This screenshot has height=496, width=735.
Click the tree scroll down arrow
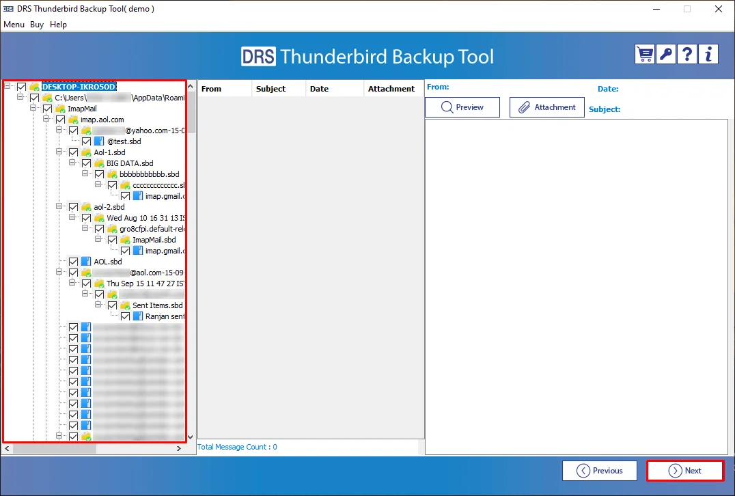point(191,437)
